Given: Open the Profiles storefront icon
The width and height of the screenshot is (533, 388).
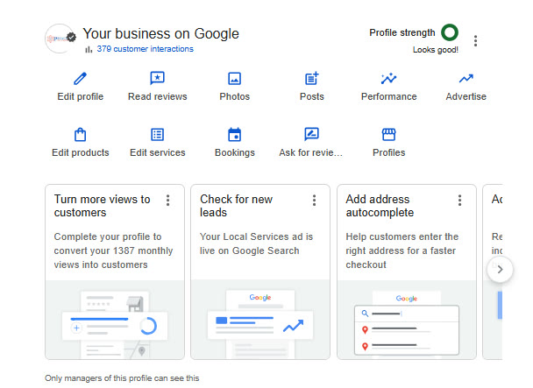Looking at the screenshot, I should click(388, 135).
